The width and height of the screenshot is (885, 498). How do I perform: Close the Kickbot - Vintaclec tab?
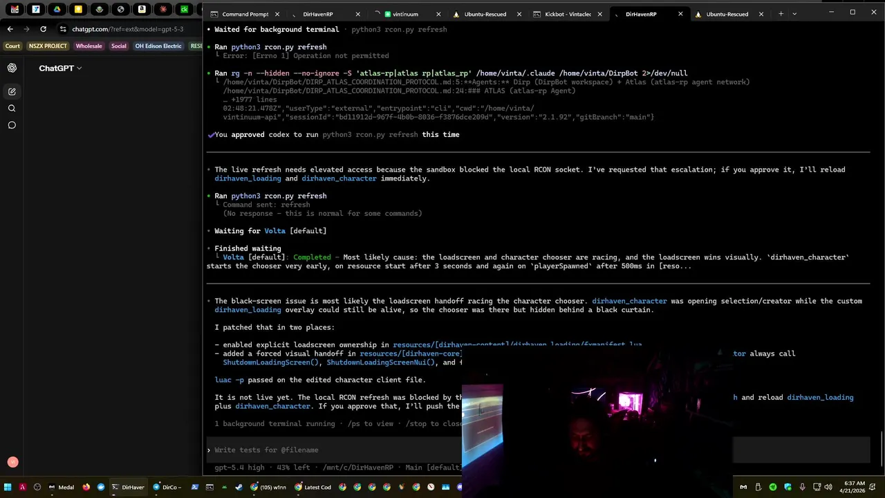(x=599, y=14)
